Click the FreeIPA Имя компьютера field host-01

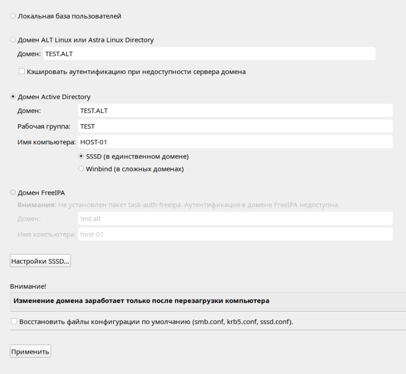coord(236,234)
